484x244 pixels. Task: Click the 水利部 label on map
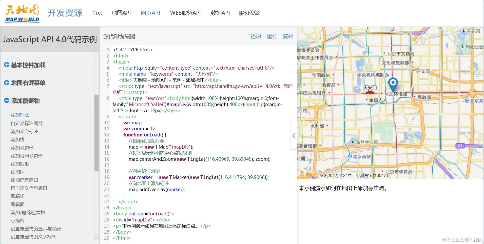pyautogui.click(x=317, y=126)
